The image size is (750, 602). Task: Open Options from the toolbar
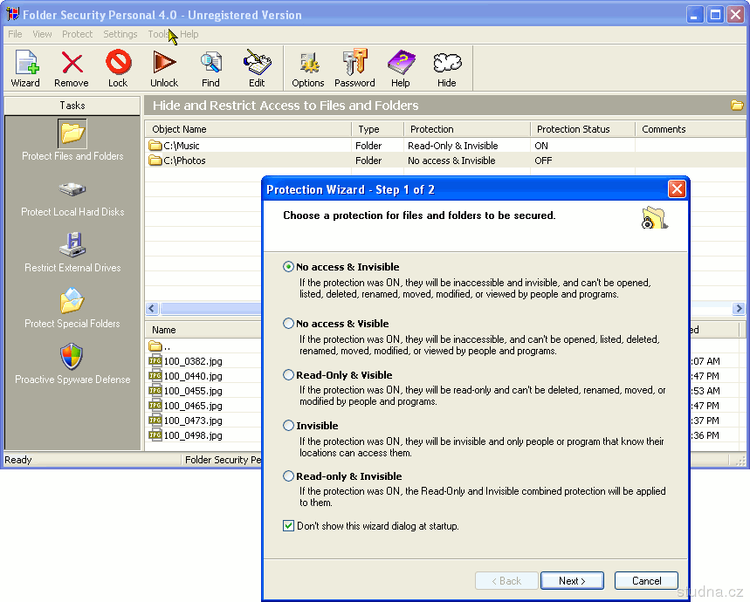pyautogui.click(x=308, y=68)
